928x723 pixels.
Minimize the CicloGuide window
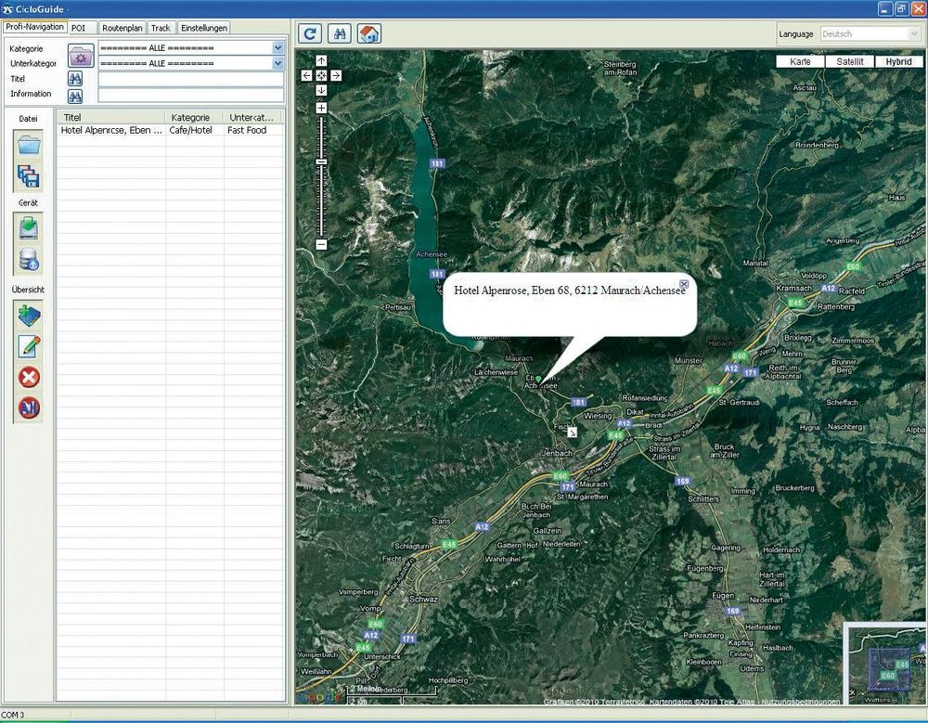click(x=884, y=8)
